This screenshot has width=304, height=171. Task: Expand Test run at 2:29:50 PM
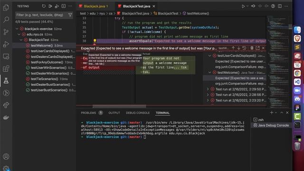click(x=208, y=89)
